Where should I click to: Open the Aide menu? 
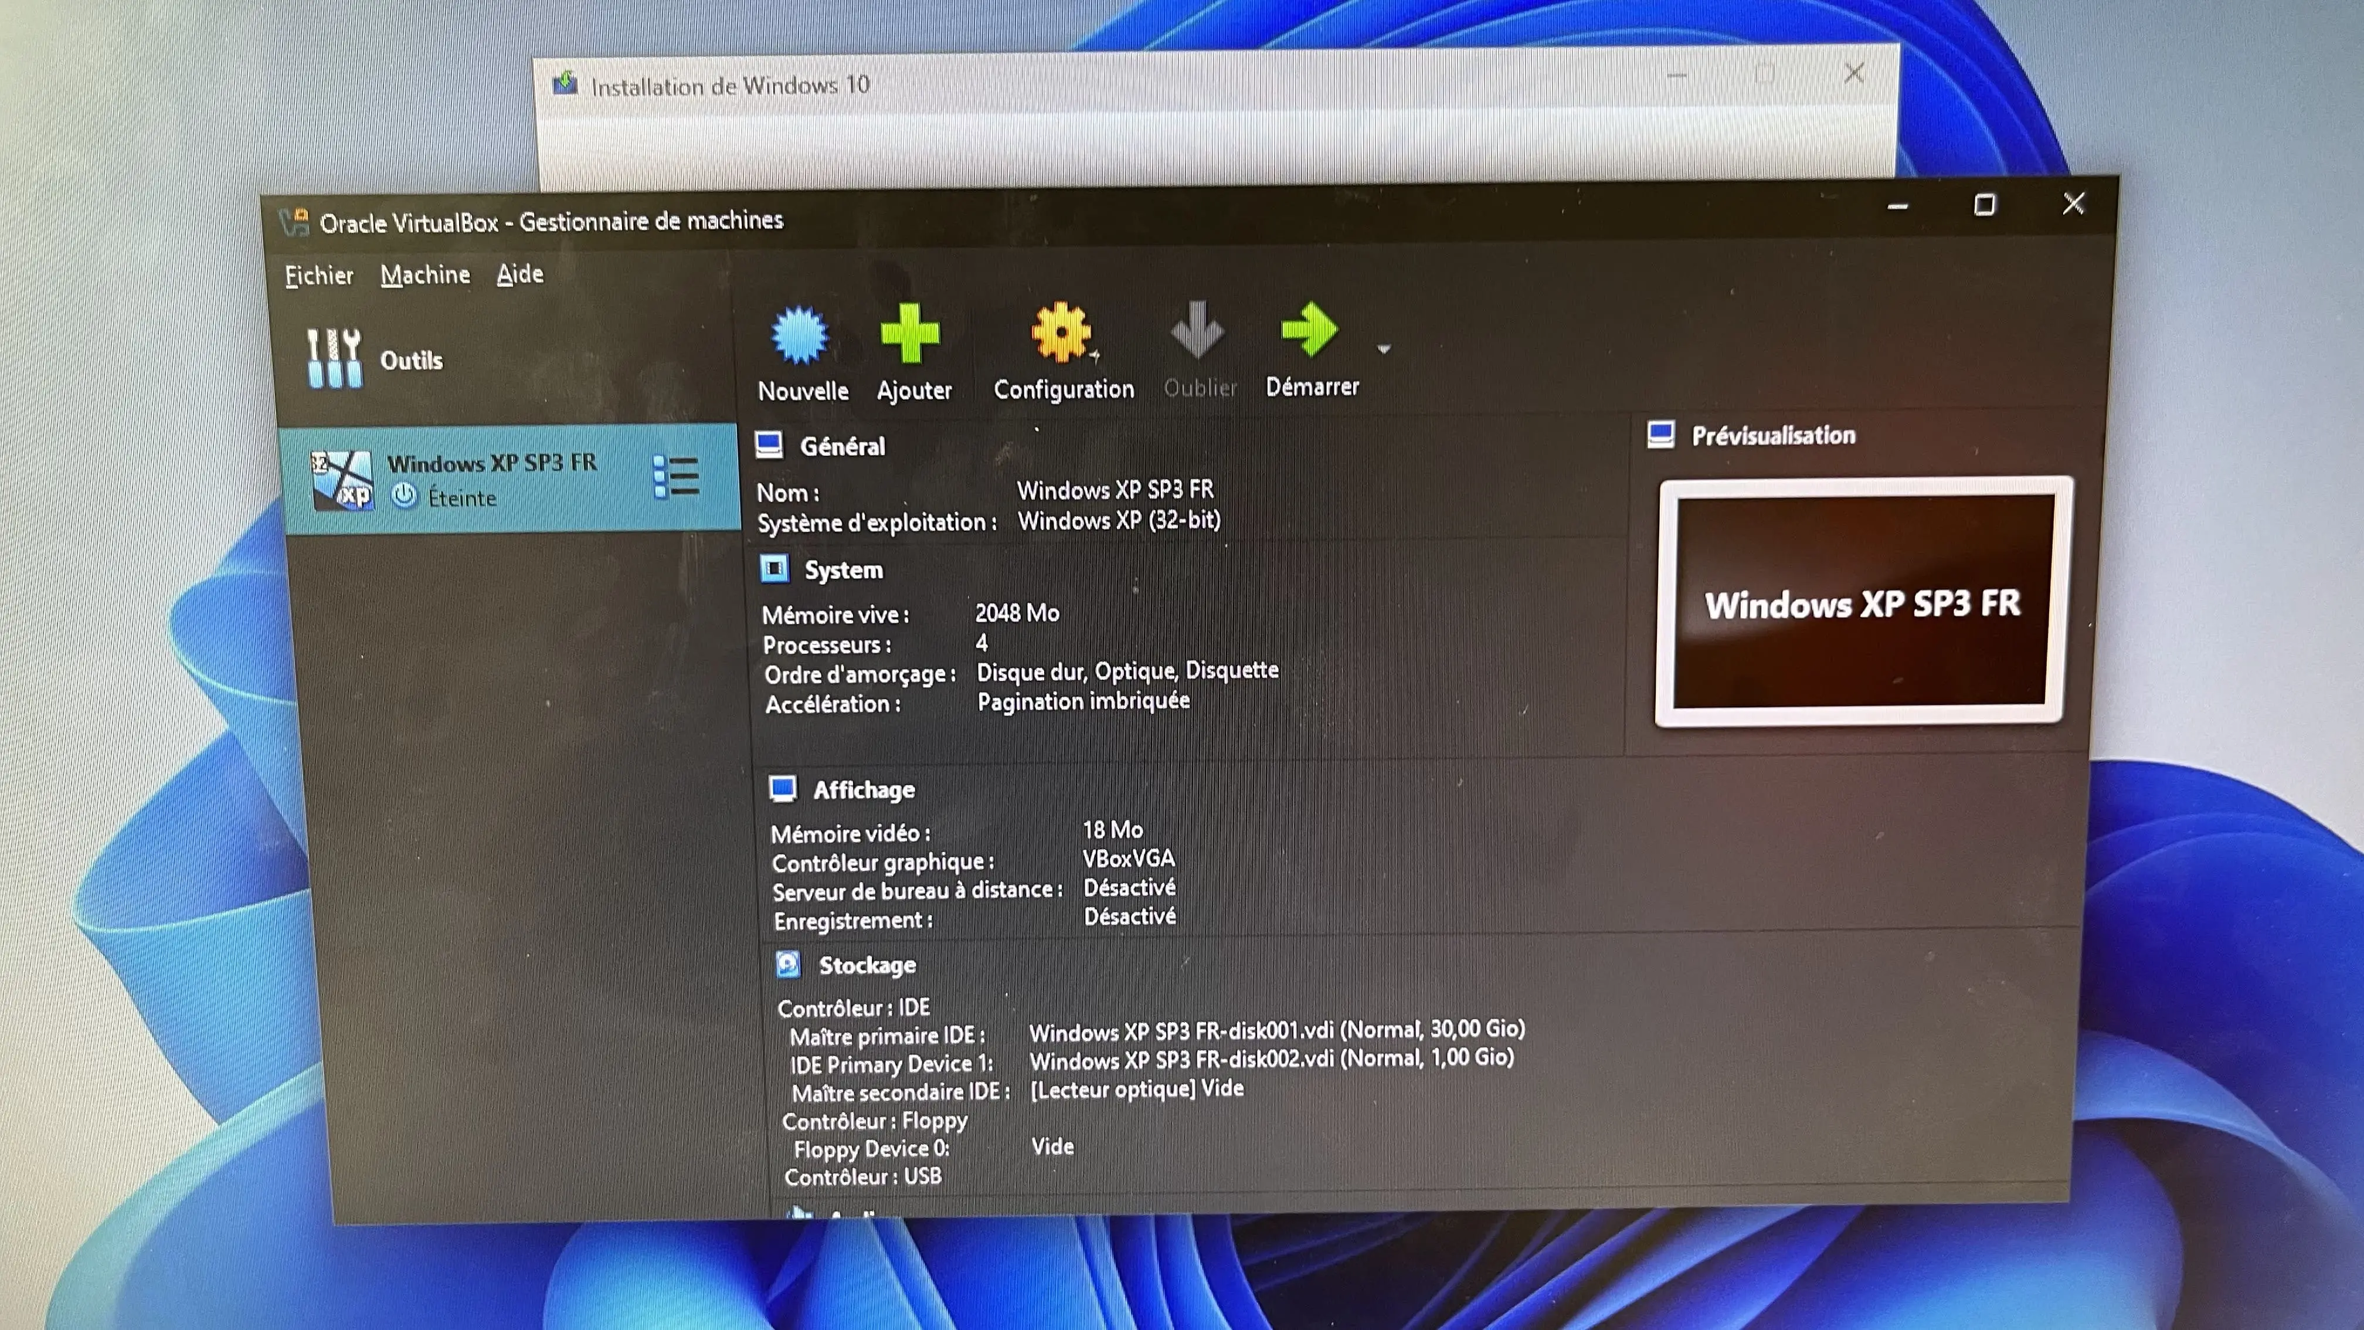[x=520, y=273]
